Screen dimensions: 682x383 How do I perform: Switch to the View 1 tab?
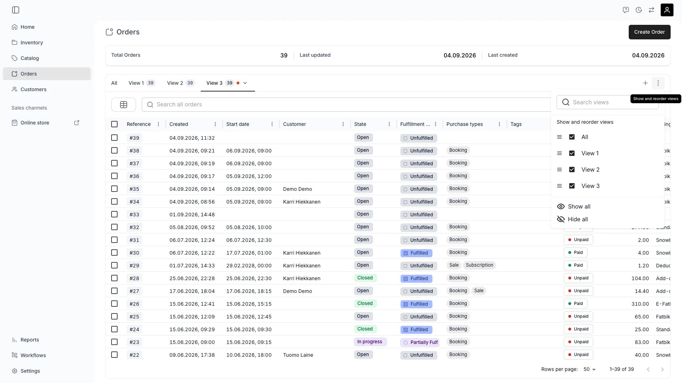point(142,83)
